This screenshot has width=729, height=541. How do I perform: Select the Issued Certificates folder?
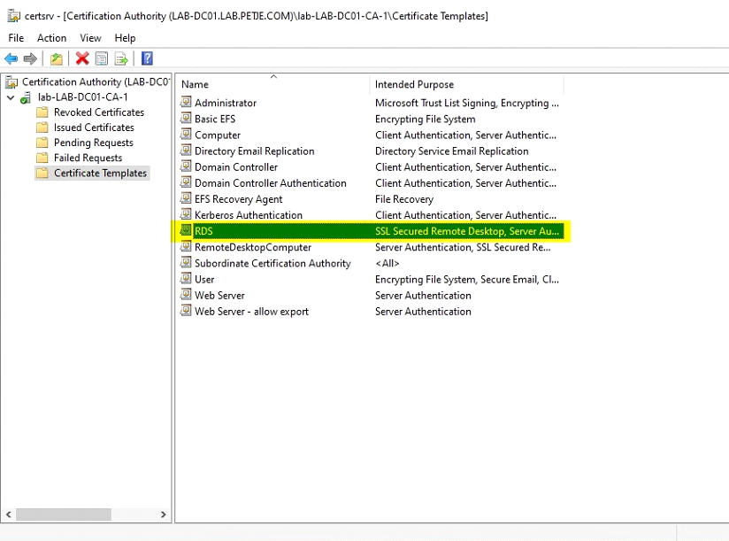point(93,128)
